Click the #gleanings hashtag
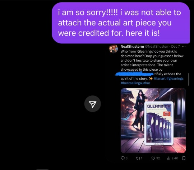Image resolution: width=194 pixels, height=170 pixels. pyautogui.click(x=175, y=79)
